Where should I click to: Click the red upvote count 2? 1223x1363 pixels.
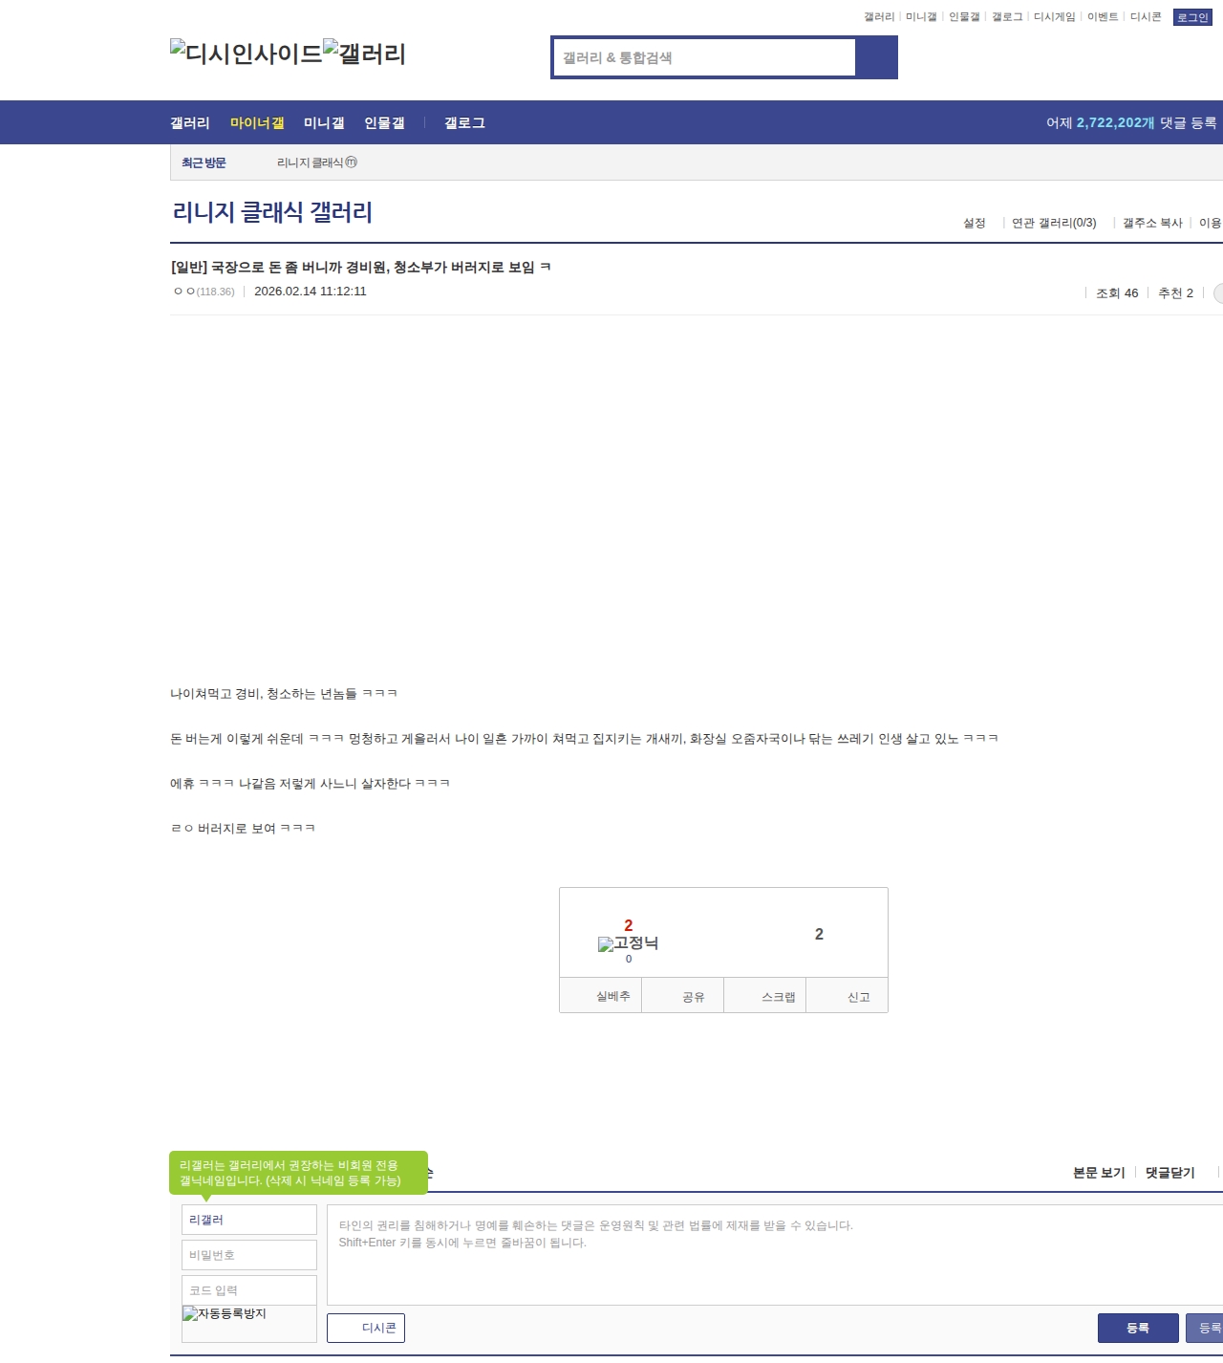pos(629,925)
